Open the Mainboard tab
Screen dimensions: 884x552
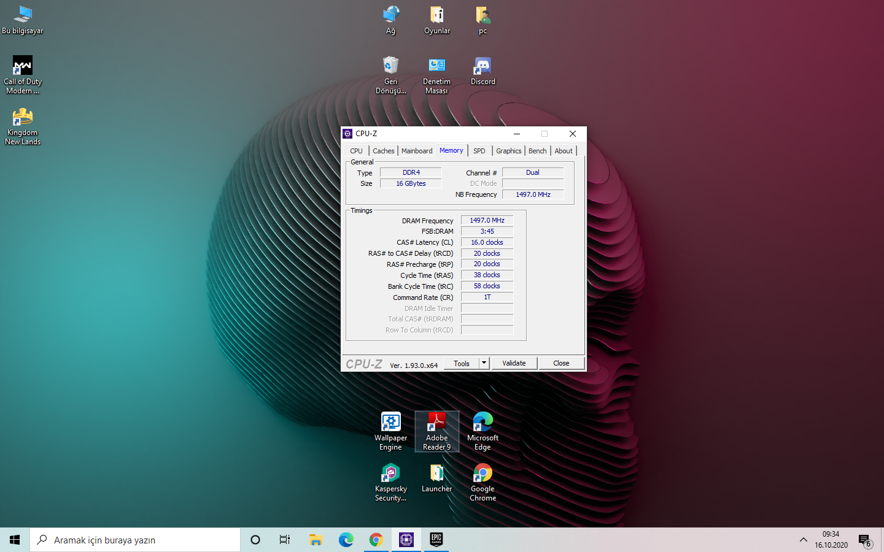[417, 151]
